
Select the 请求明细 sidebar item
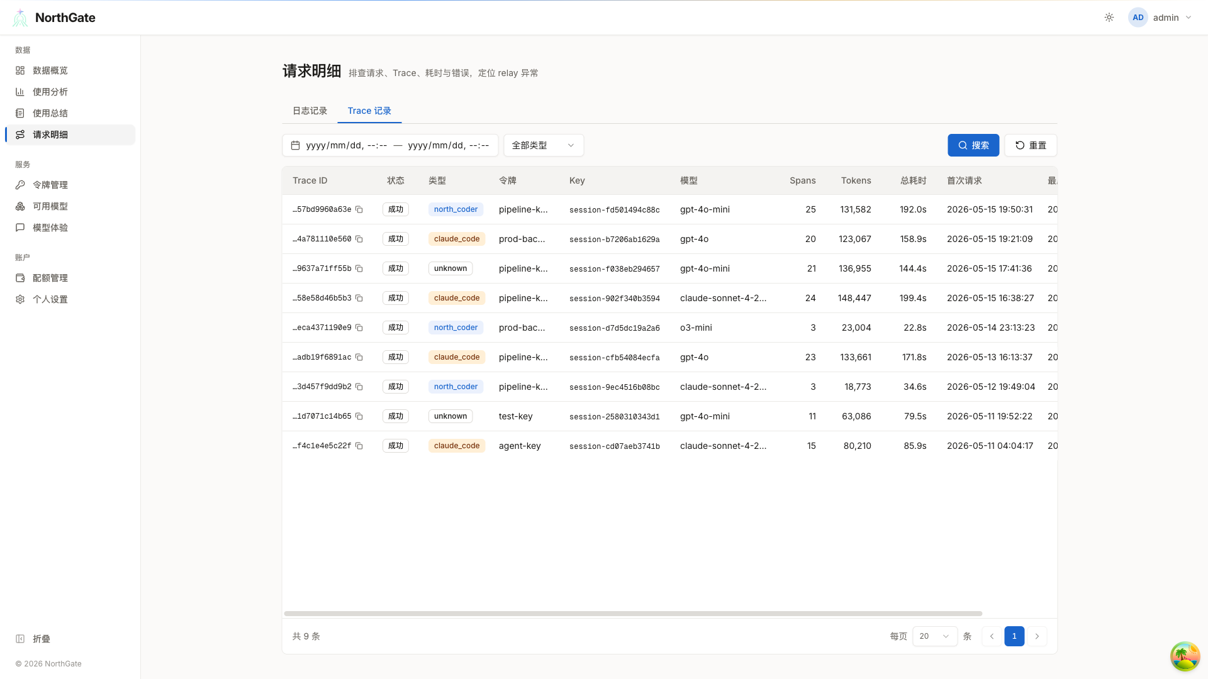click(x=70, y=135)
